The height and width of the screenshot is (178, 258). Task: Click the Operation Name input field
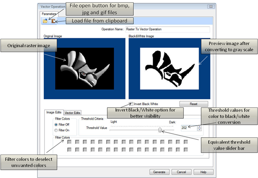[x=168, y=29]
